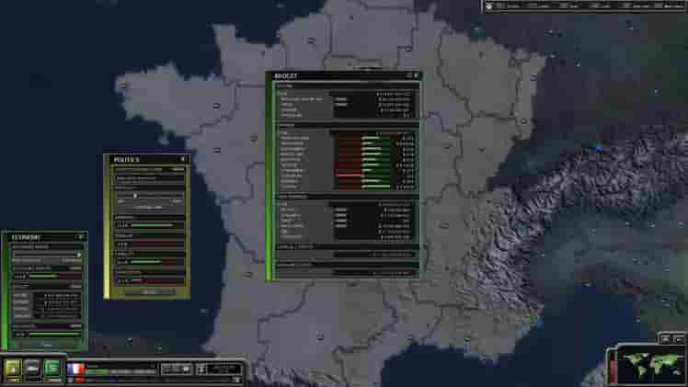Image resolution: width=688 pixels, height=387 pixels.
Task: Close the Budget window
Action: click(416, 75)
